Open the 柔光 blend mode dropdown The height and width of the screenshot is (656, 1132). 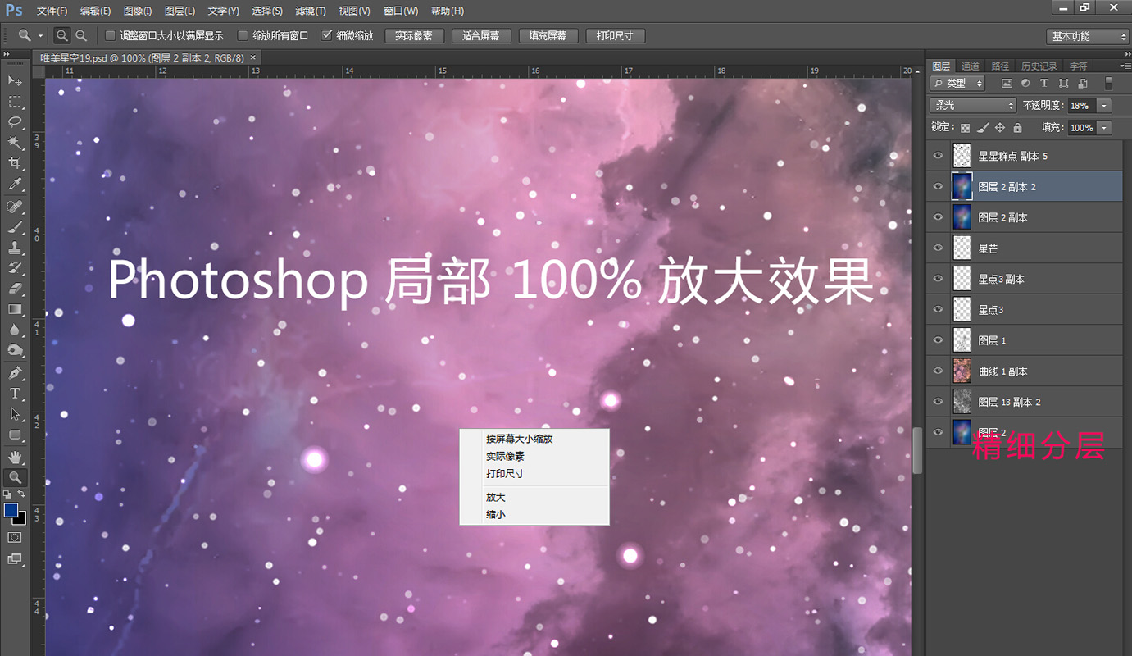[x=973, y=106]
